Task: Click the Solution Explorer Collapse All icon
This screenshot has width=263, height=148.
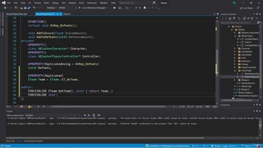Action: [248, 18]
